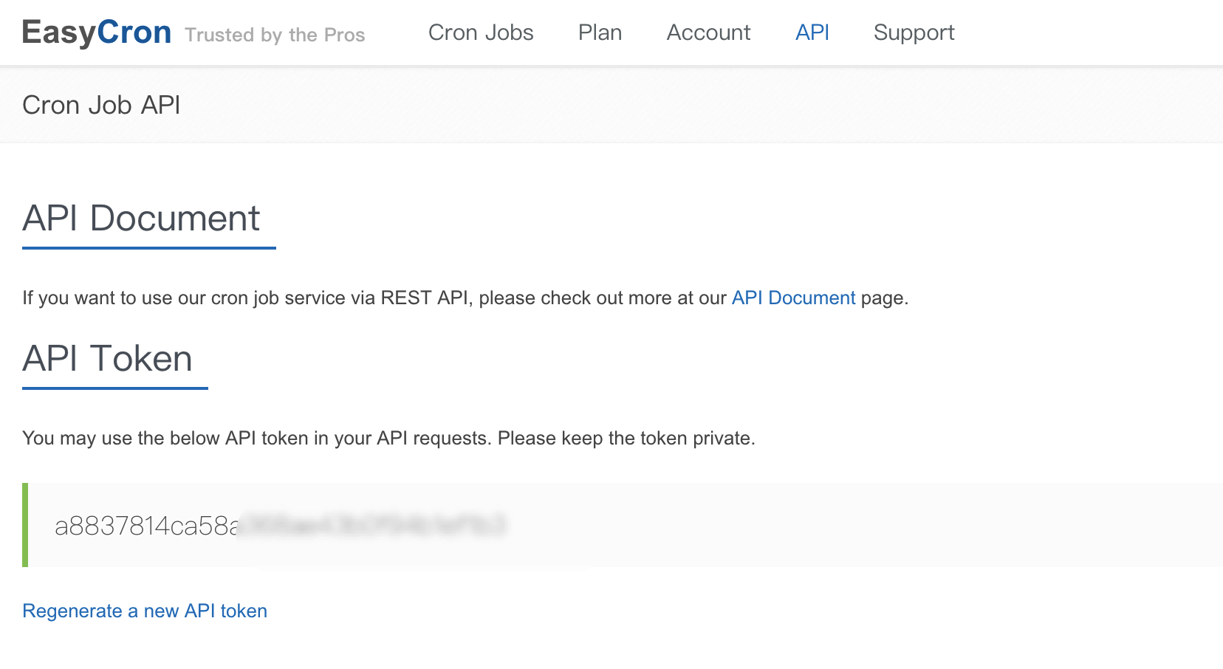Click the Cron Job API page title
Screen dimensions: 1223x669
tap(101, 105)
